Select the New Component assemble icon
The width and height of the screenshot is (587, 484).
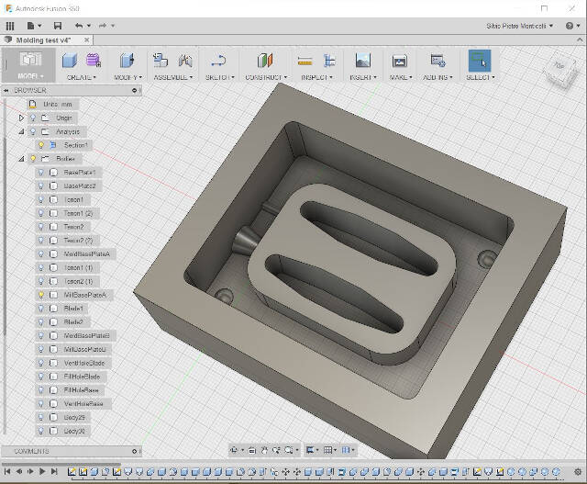pos(161,61)
